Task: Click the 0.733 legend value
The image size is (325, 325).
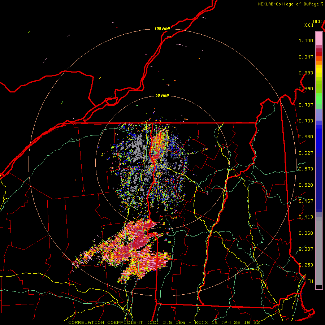Action: 306,121
